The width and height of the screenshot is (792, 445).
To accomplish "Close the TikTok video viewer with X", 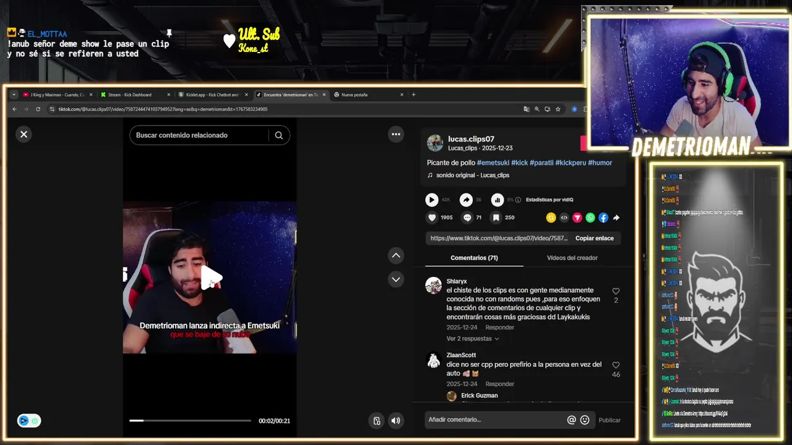I will click(24, 134).
